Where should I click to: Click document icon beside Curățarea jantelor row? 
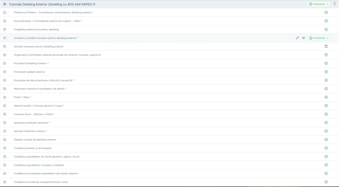pos(5,148)
